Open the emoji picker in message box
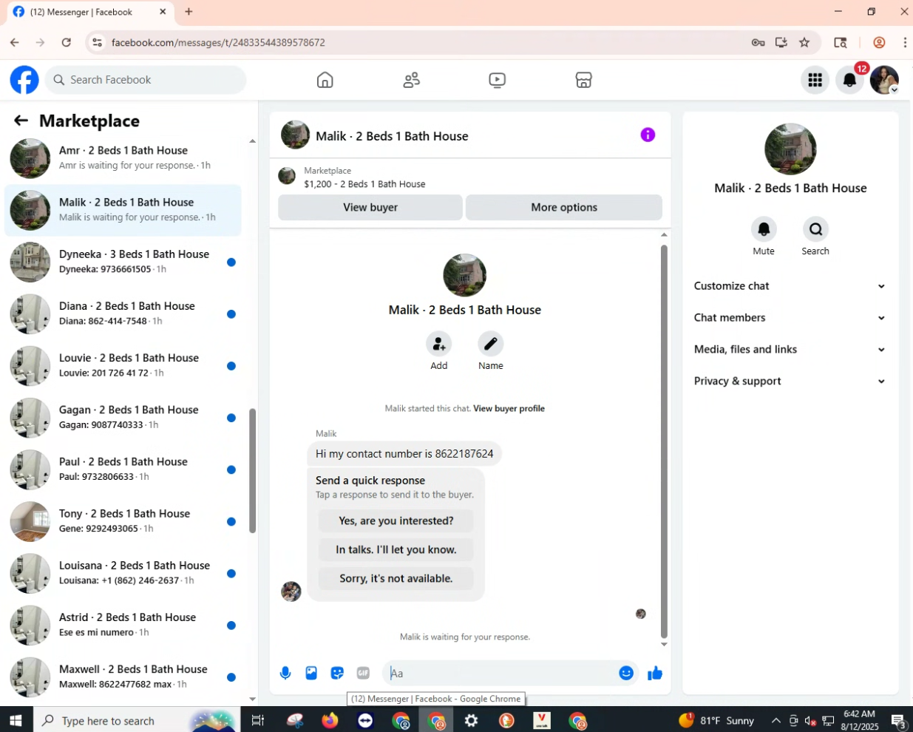The width and height of the screenshot is (913, 732). [x=626, y=673]
